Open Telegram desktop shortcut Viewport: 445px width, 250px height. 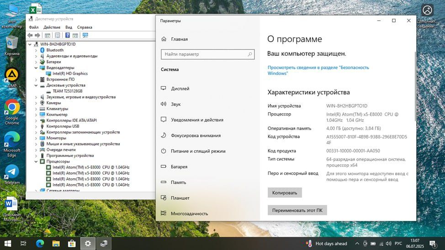[x=12, y=175]
